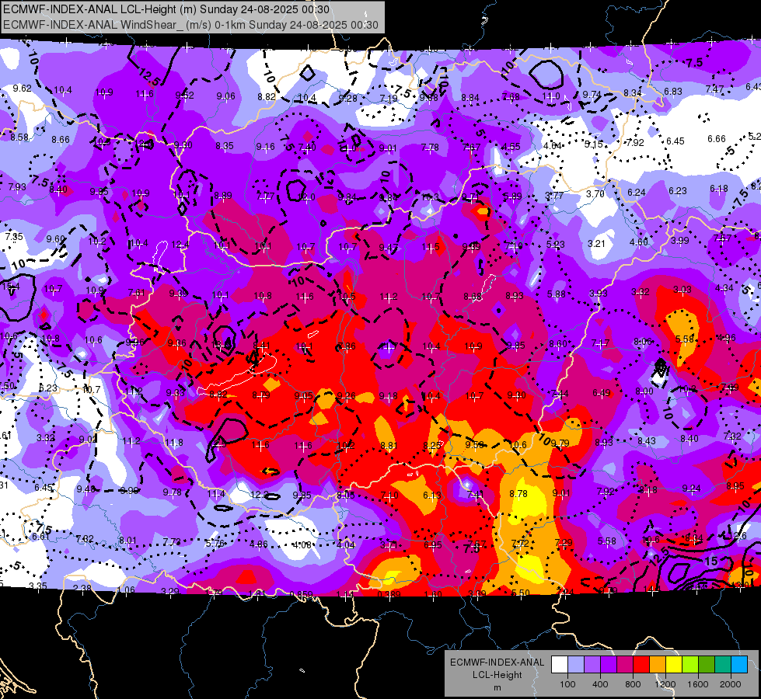Click 'ECMWF-INDEX-ANAL' label in the legend box
Viewport: 761px width, 699px height.
(497, 662)
